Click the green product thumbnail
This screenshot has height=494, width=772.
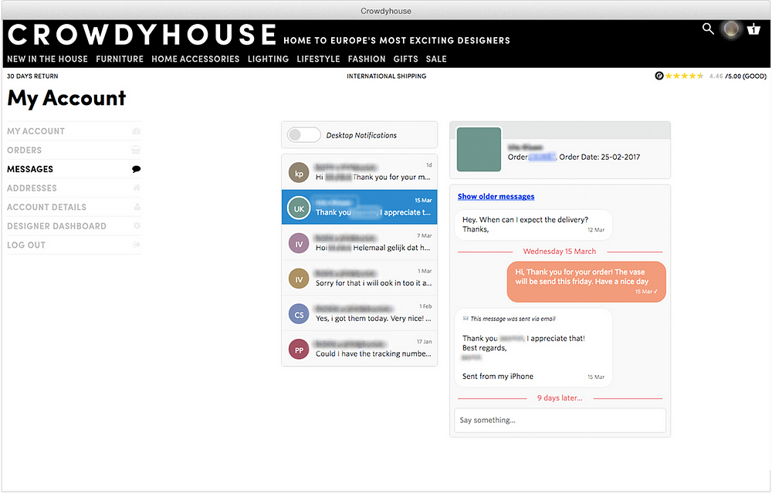pyautogui.click(x=479, y=150)
